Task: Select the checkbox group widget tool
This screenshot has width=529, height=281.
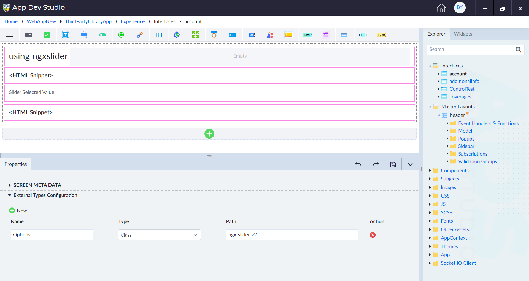Action: tap(196, 35)
